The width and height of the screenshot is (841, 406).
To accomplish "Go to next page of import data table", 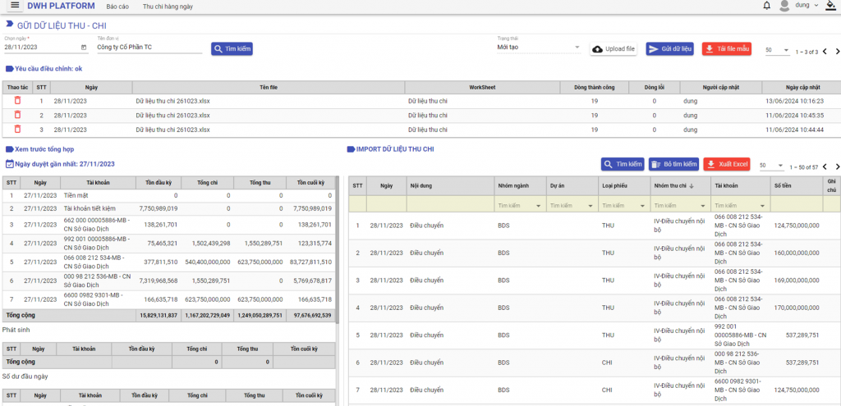I will tap(837, 167).
